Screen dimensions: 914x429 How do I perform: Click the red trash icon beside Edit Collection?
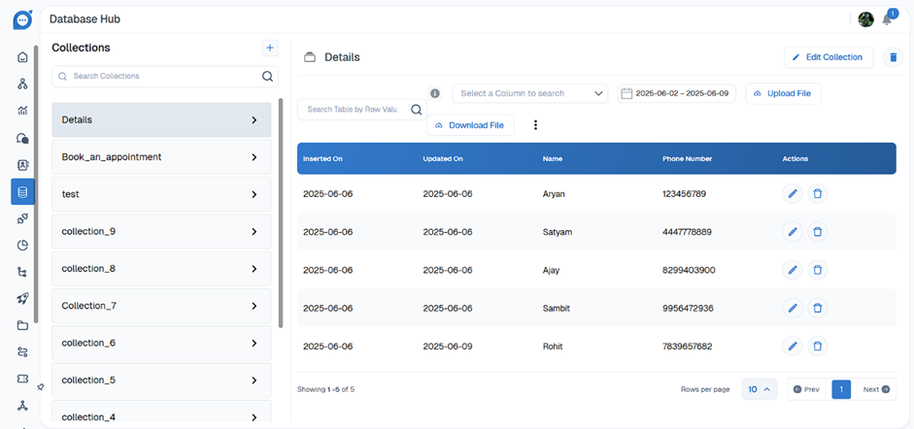(893, 57)
